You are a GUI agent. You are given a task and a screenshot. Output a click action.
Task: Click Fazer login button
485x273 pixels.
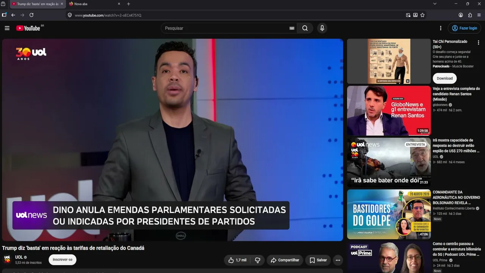point(464,28)
